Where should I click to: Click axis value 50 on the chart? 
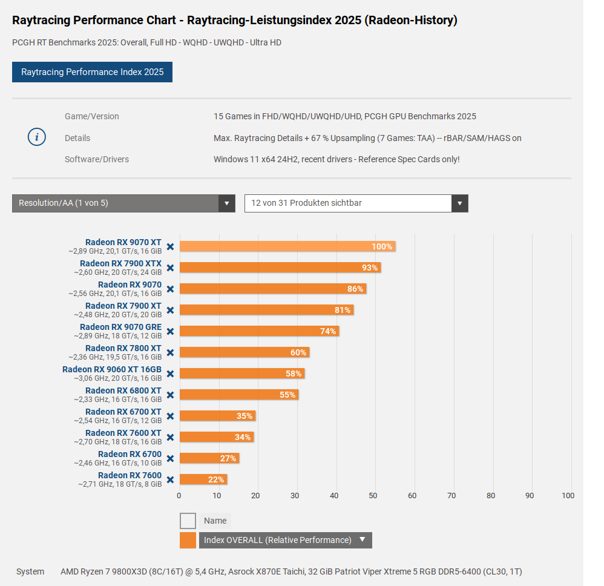(373, 496)
